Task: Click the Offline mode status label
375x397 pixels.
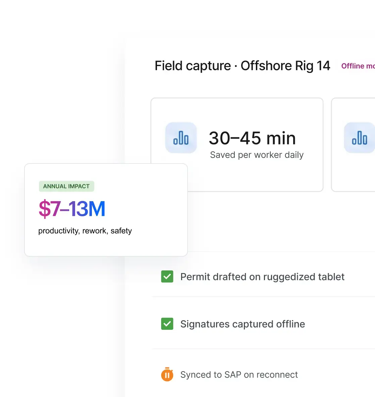Action: click(x=358, y=66)
